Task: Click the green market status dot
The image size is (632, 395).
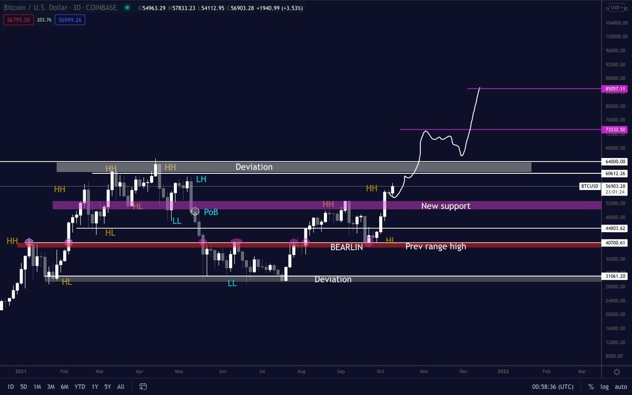Action: tap(127, 8)
